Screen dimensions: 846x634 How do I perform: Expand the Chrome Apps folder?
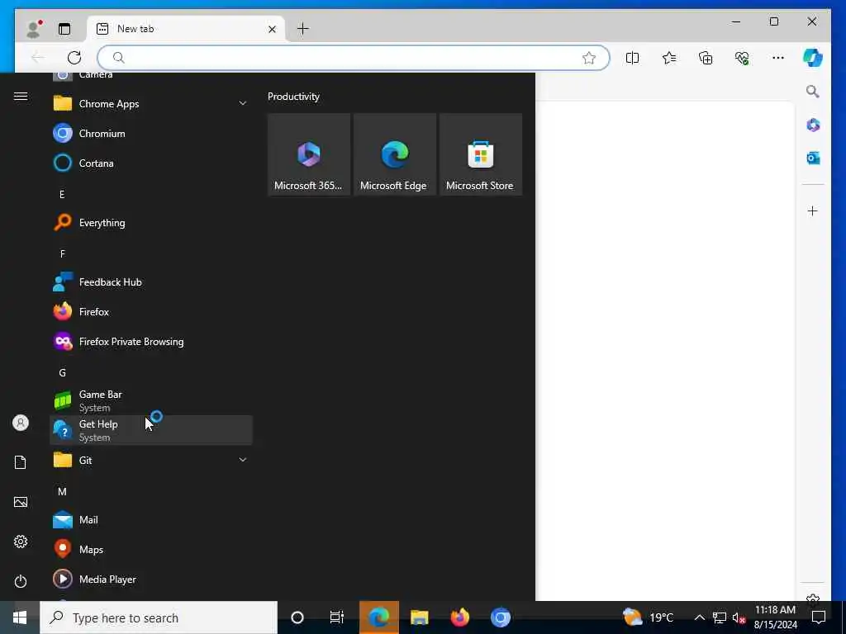click(x=151, y=103)
